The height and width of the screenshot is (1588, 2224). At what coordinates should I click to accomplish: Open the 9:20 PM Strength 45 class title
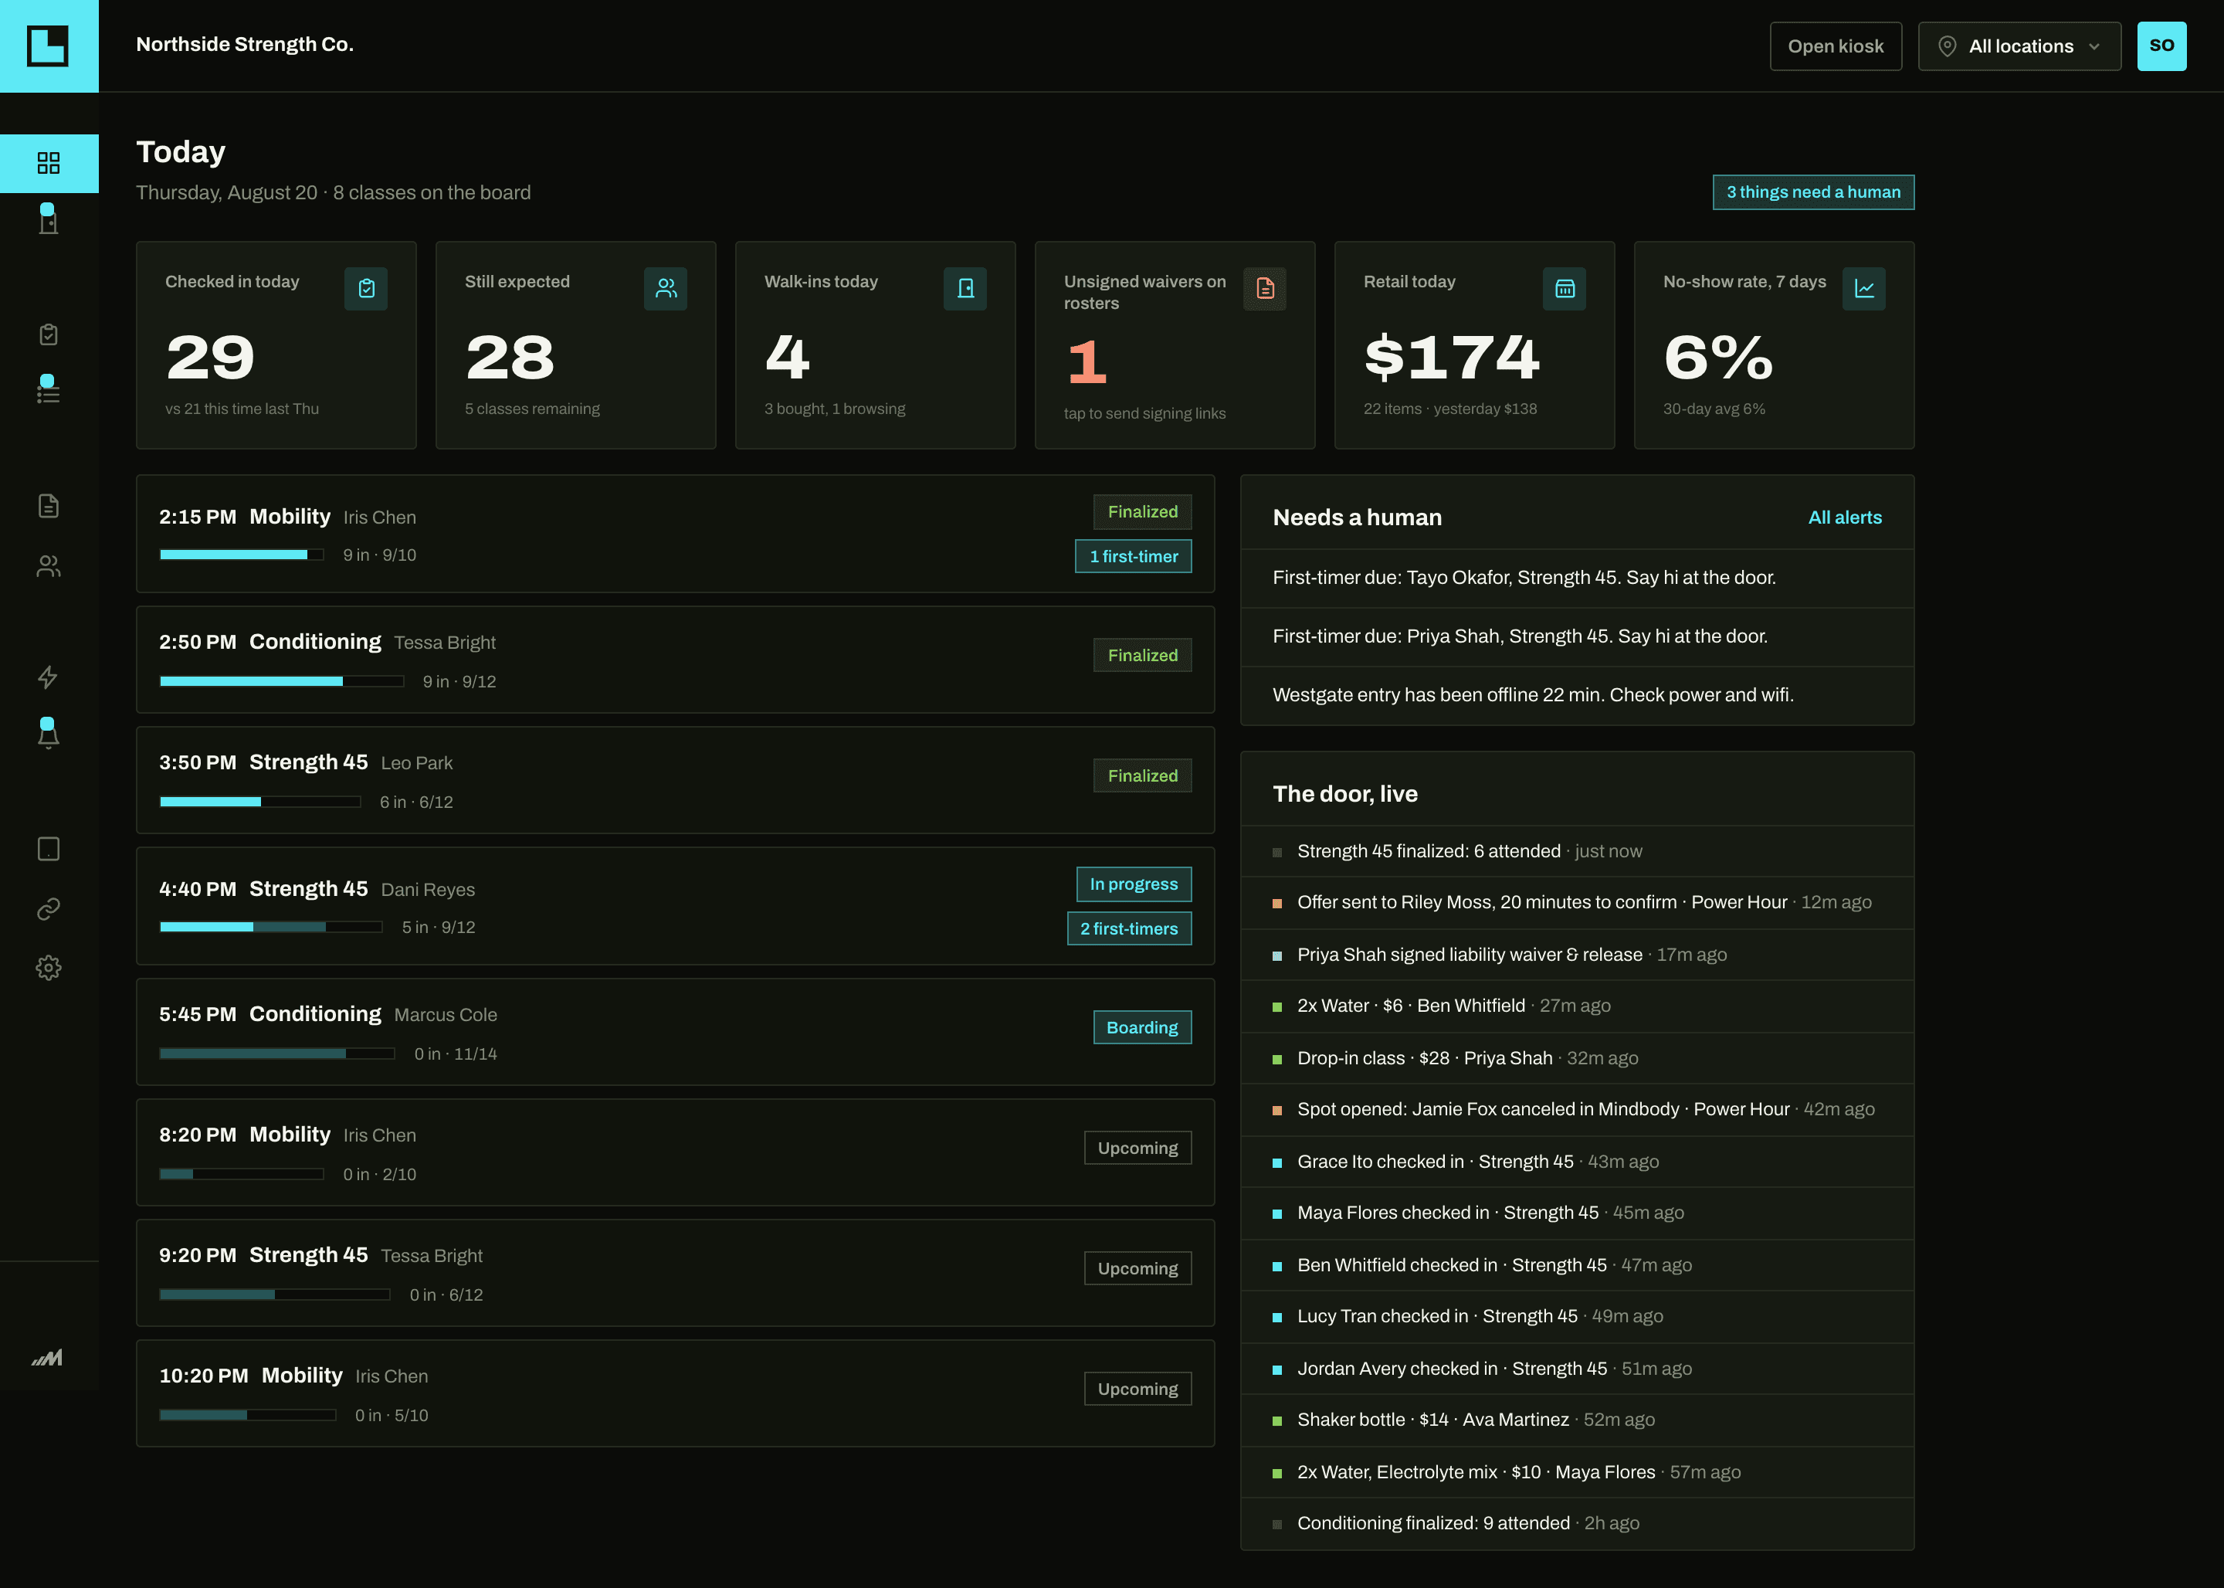308,1254
